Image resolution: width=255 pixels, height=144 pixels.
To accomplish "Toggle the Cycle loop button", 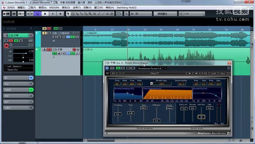I will point(38,14).
